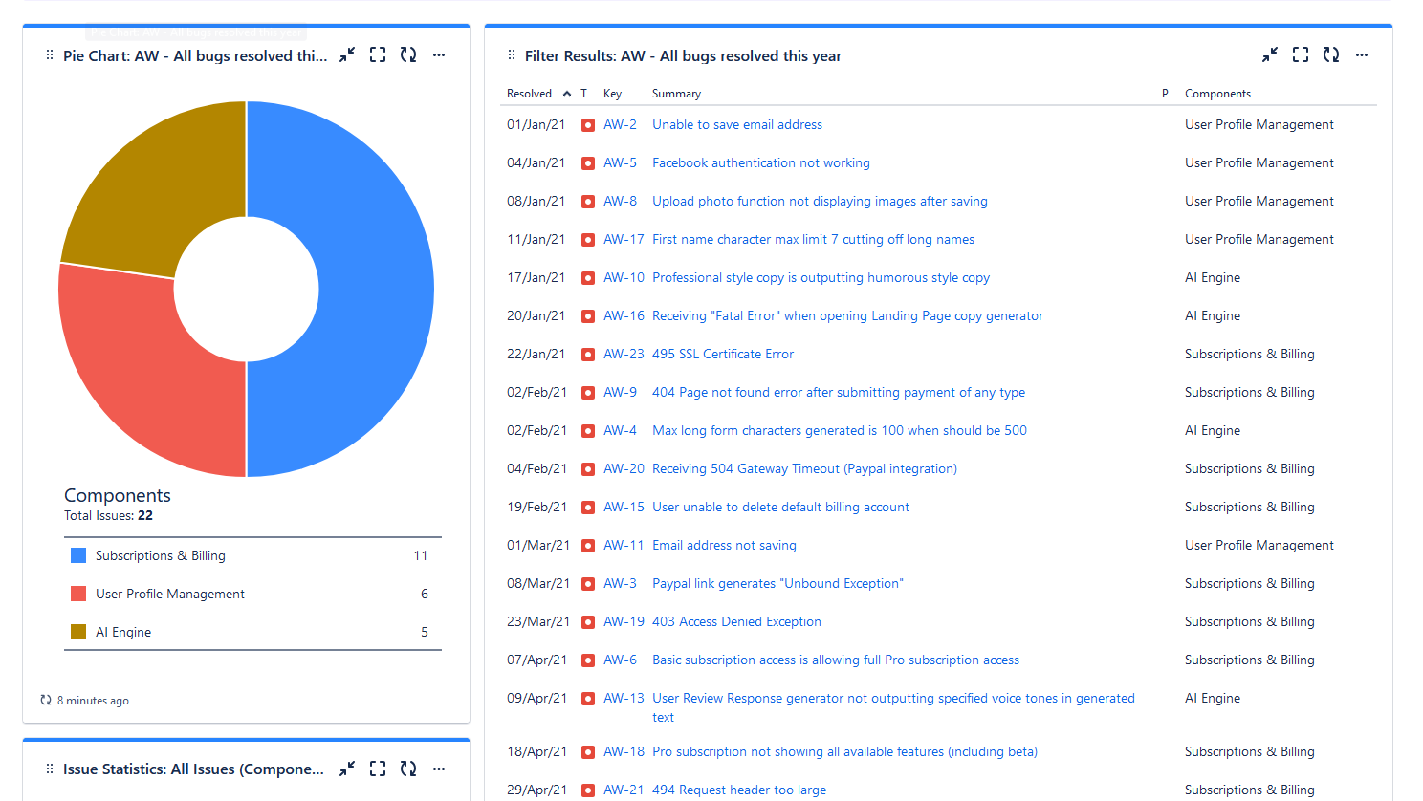
Task: Grab the Filter Results gadget drag handle
Action: pos(512,55)
